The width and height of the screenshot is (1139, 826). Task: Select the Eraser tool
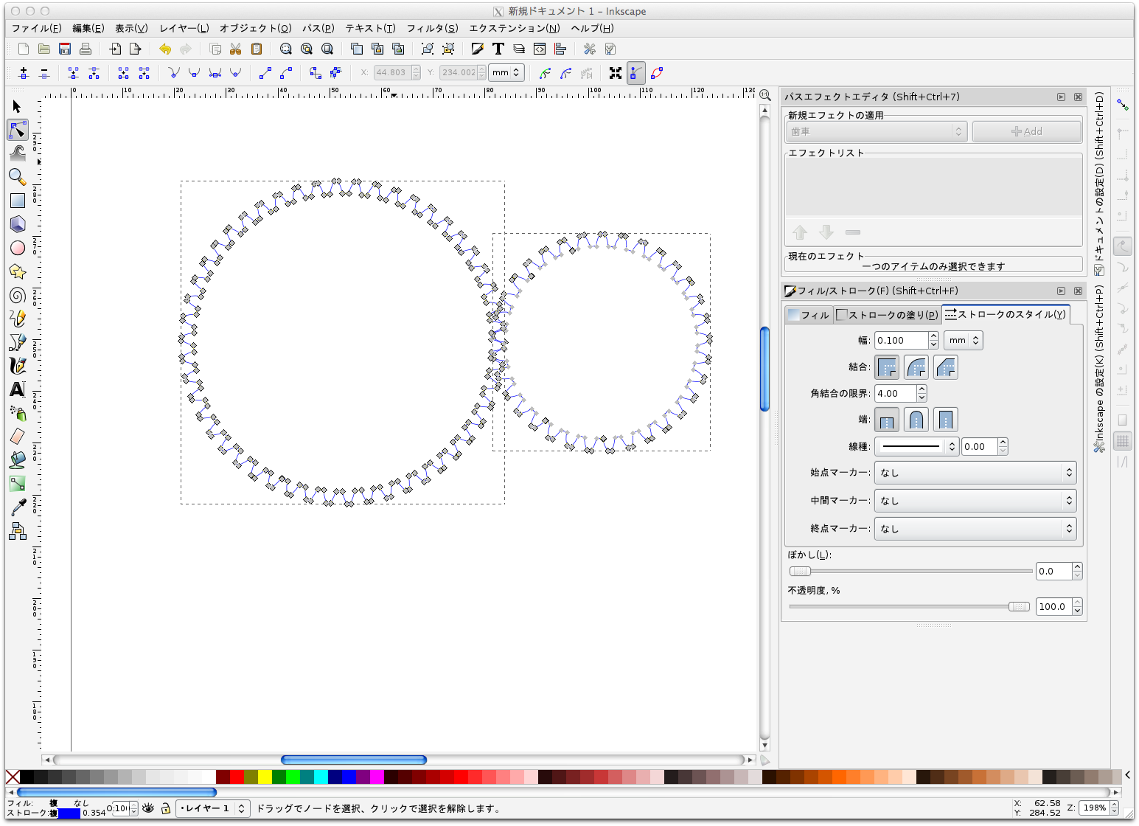[18, 437]
